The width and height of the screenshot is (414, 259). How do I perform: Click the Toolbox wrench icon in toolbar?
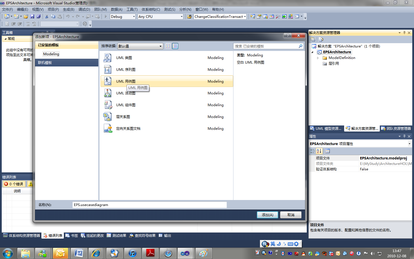[278, 17]
